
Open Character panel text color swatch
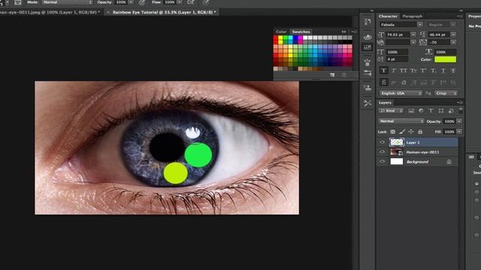pos(445,59)
